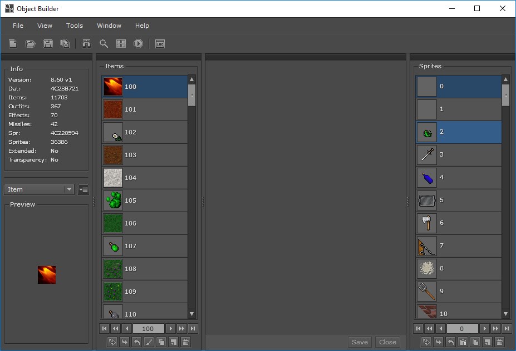Click the Sprites panel export arrow icon
516x351 pixels.
tap(450, 342)
